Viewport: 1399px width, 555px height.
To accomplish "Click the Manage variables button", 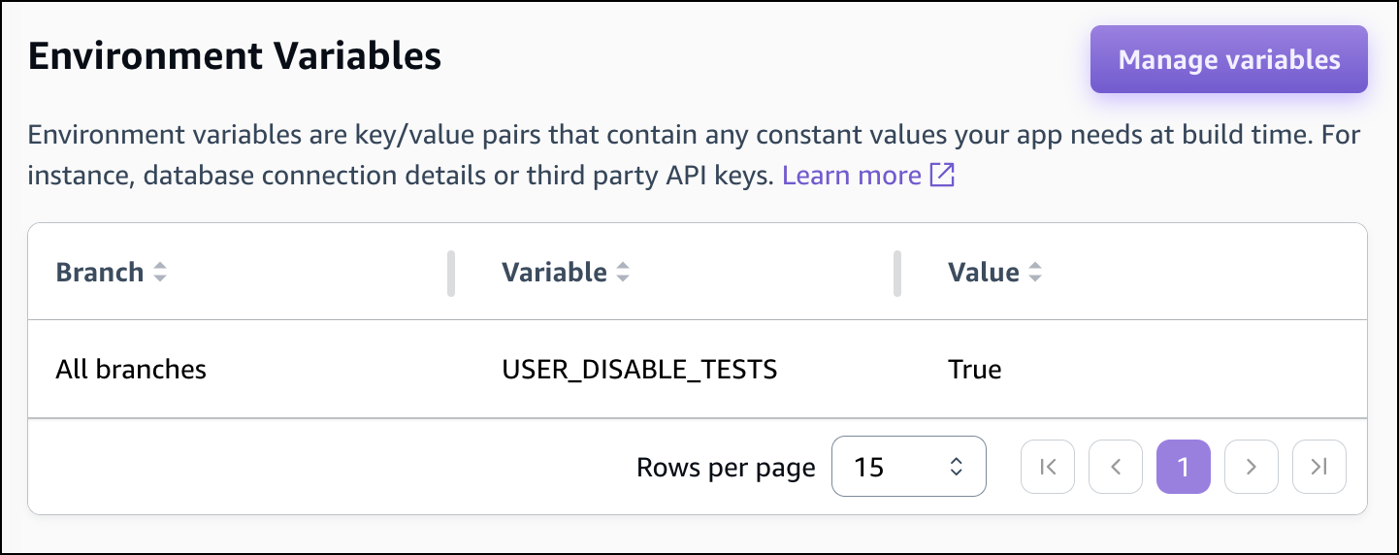I will point(1228,60).
